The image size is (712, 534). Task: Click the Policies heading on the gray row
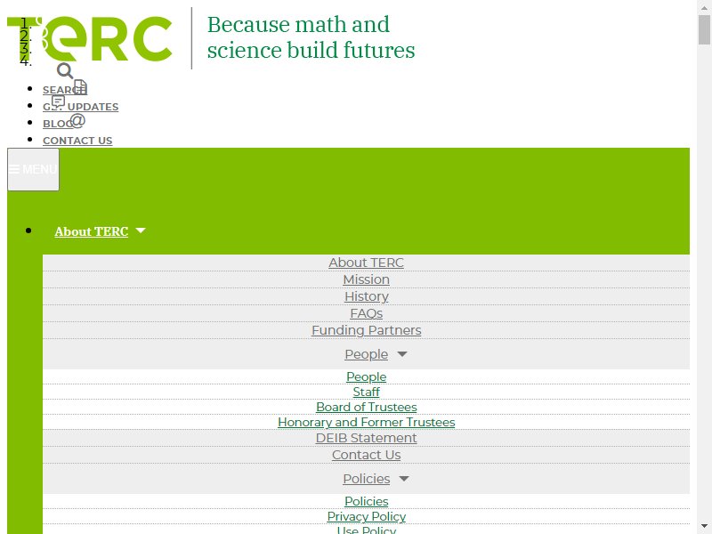click(x=366, y=479)
